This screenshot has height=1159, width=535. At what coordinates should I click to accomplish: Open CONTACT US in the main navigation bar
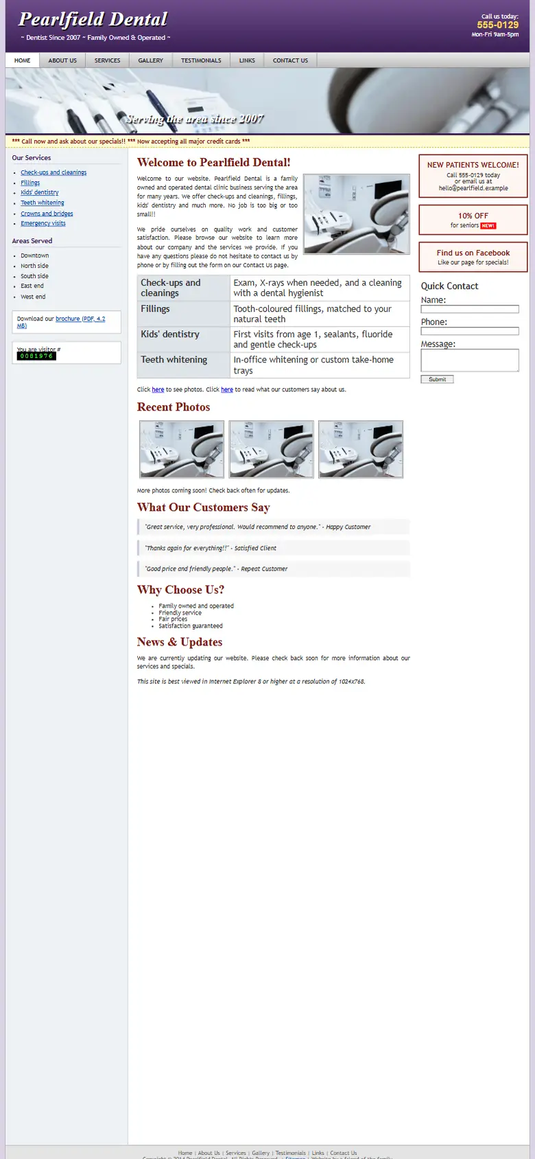click(290, 60)
